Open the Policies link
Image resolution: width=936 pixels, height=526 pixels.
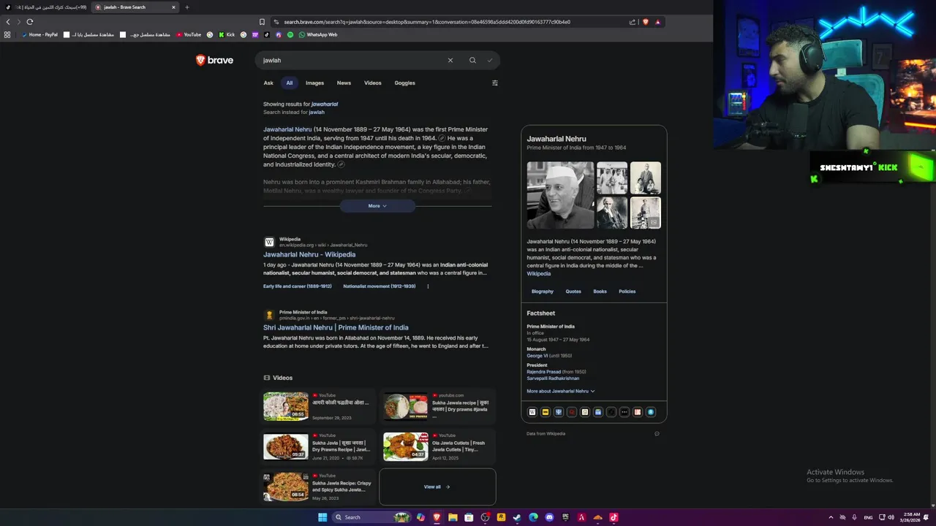627,291
